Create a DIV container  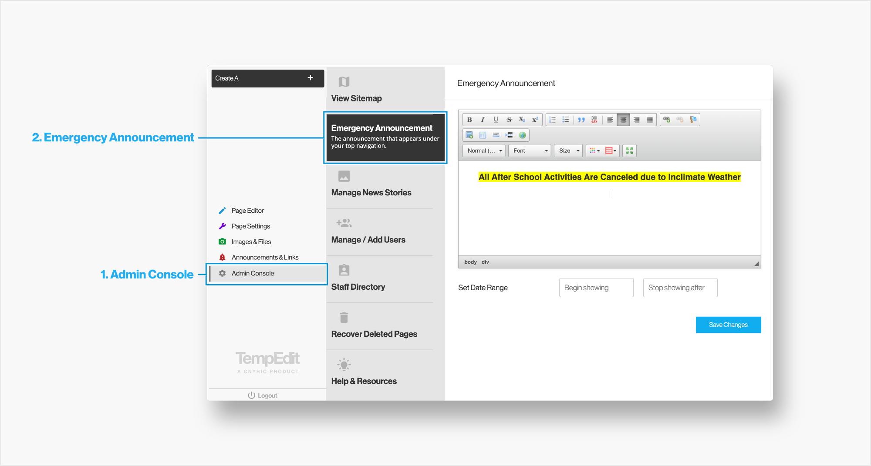(x=594, y=120)
